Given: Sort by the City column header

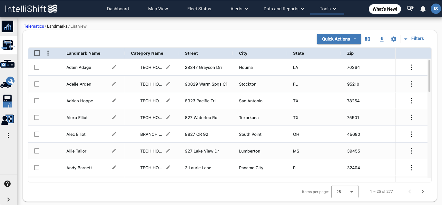Looking at the screenshot, I should click(243, 53).
